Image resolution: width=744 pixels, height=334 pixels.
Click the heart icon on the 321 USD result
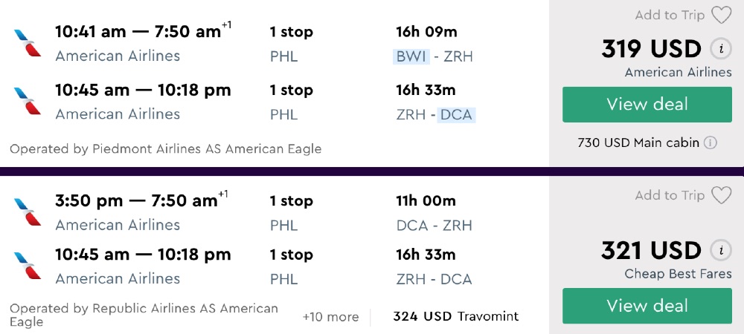(x=721, y=195)
